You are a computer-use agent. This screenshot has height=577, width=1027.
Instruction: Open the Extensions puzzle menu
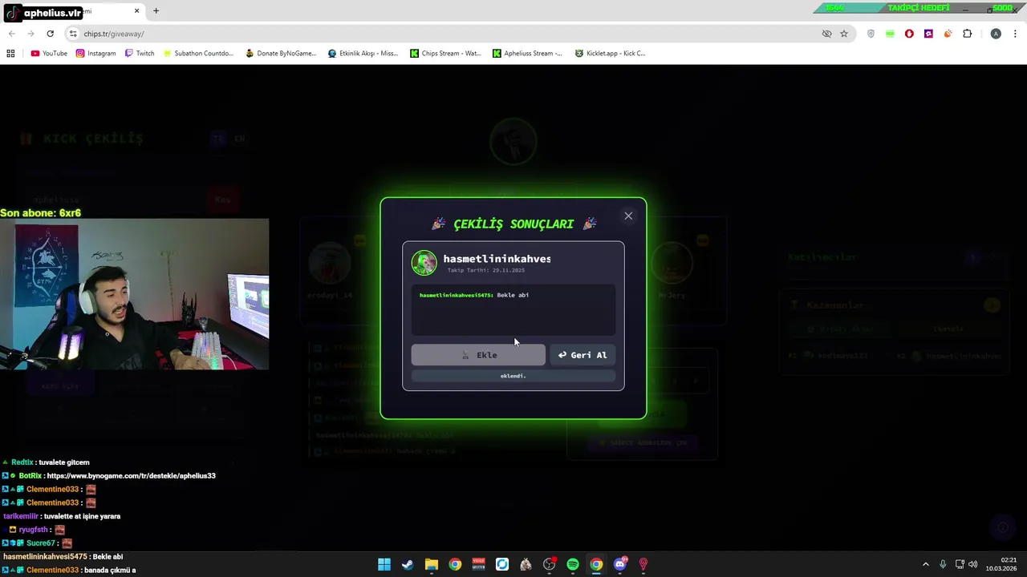tap(967, 34)
